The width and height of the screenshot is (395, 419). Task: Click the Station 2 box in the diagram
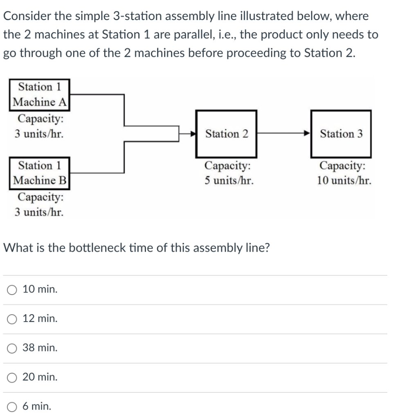pyautogui.click(x=226, y=133)
